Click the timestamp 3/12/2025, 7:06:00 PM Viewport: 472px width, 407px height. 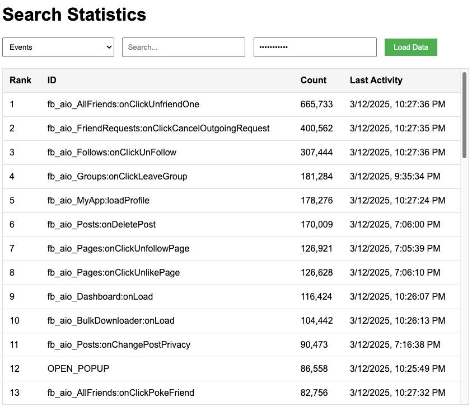395,225
